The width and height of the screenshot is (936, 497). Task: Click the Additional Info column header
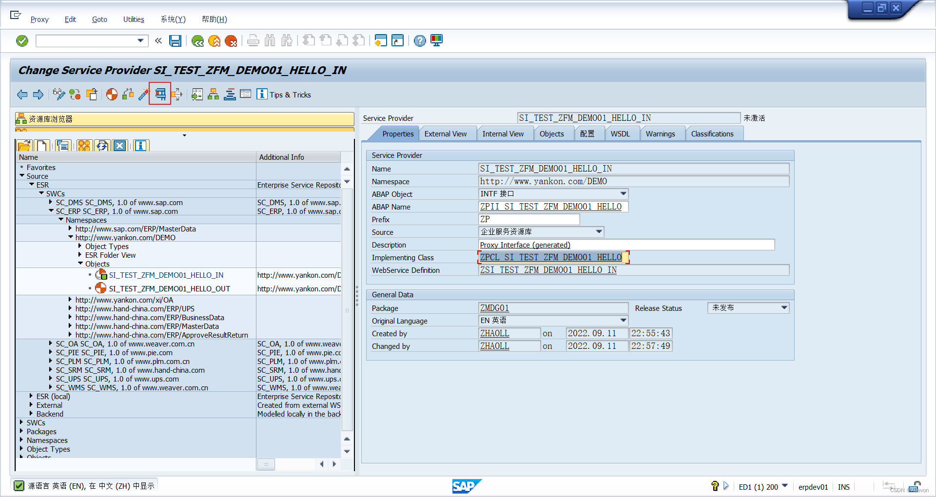pos(298,157)
